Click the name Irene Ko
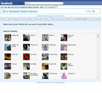Viewport: 102px width, 93px height. (71, 54)
